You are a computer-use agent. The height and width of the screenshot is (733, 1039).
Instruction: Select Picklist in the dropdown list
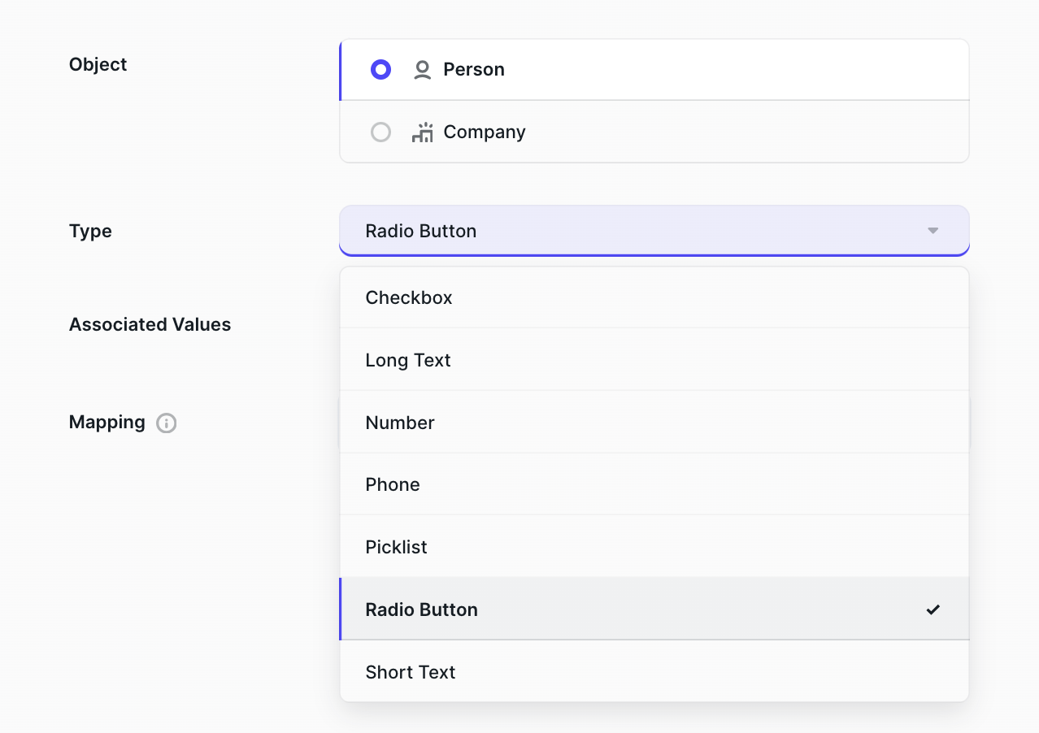(x=396, y=547)
